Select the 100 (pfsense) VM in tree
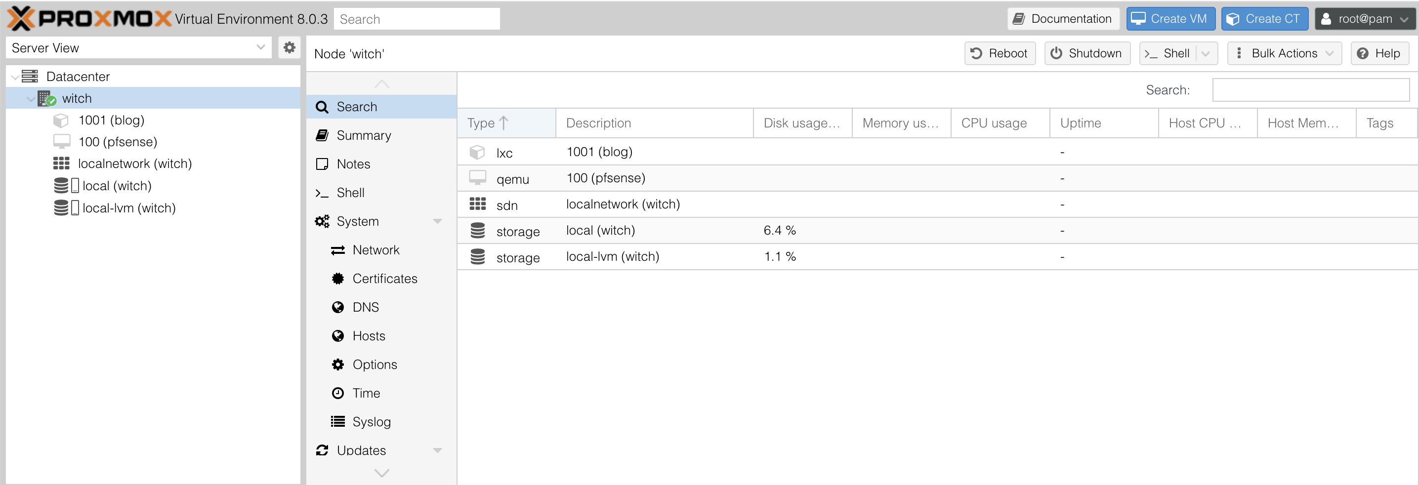This screenshot has width=1419, height=485. [117, 142]
